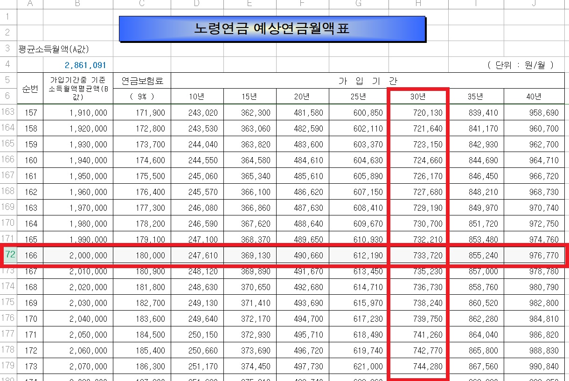Viewport: 569px width, 381px height.
Task: Select 순번 cell 160
Action: coord(30,160)
